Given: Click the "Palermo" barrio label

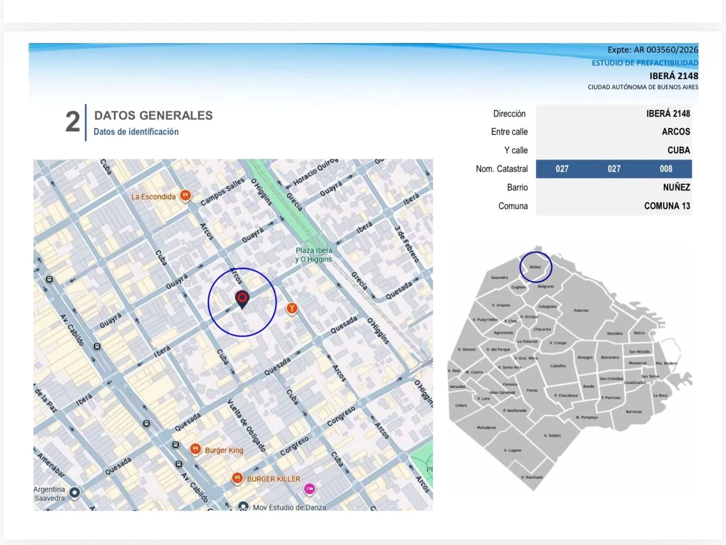Looking at the screenshot, I should [581, 311].
